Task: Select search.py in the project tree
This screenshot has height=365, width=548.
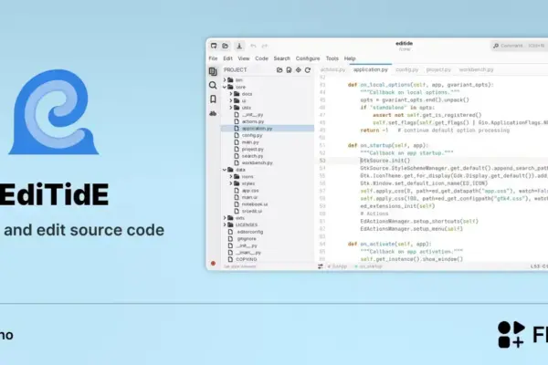Action: pyautogui.click(x=252, y=156)
